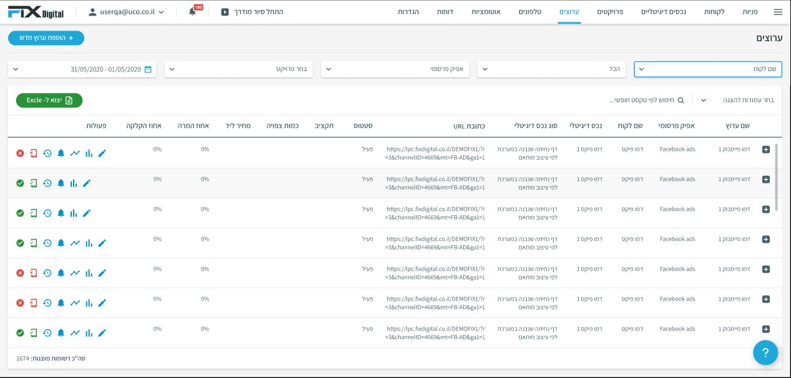Click red phone icon in fifth row
791x378 pixels.
pos(34,273)
